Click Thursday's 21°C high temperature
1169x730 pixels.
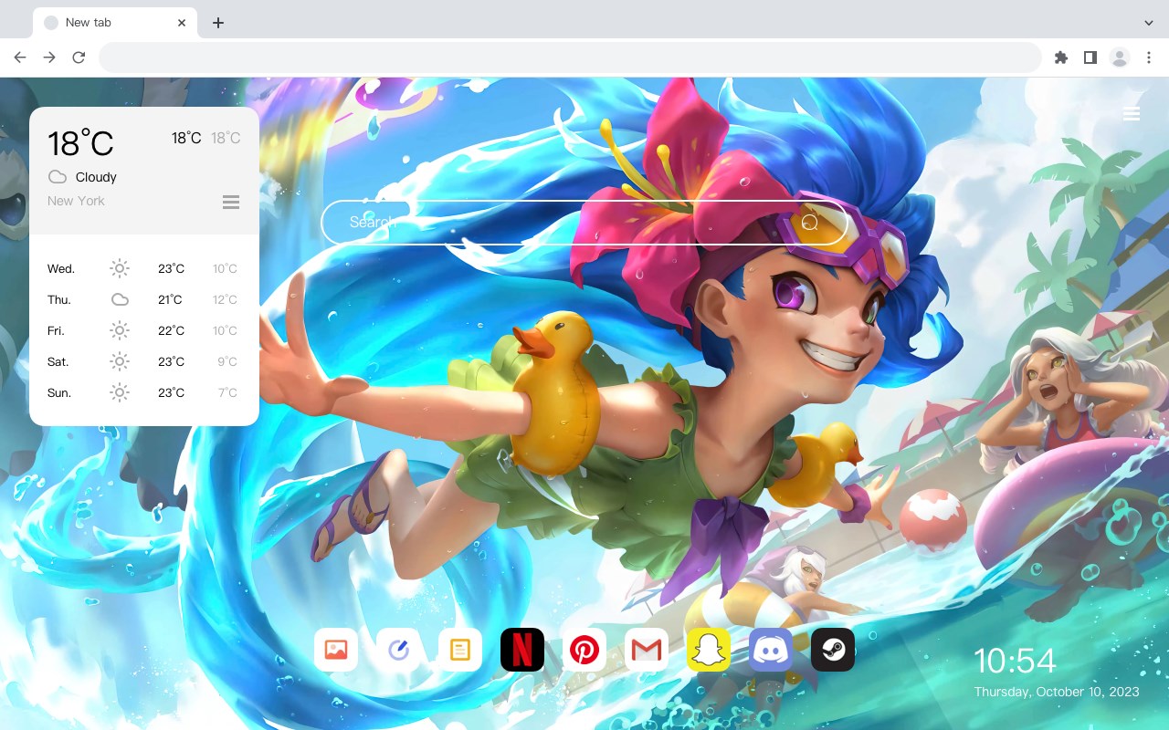(x=171, y=299)
